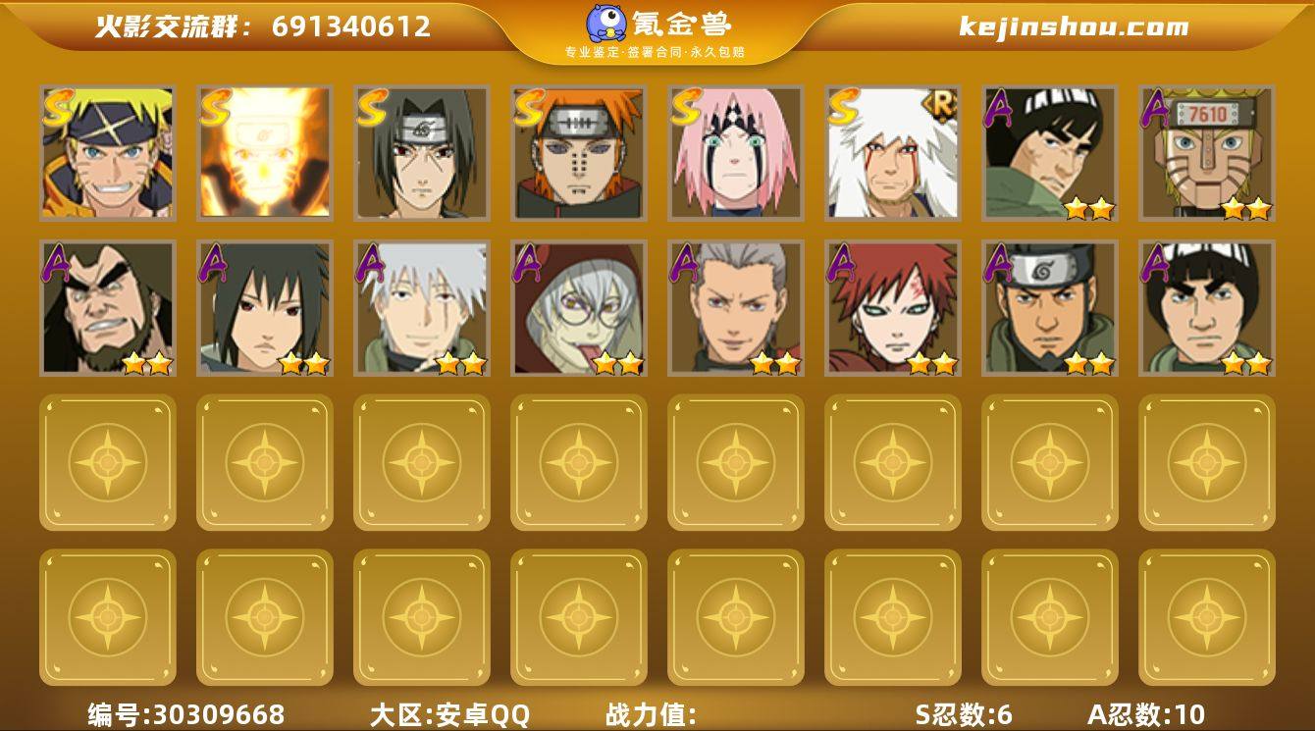Select the bearded angry man portrait
1315x731 pixels.
tap(108, 308)
